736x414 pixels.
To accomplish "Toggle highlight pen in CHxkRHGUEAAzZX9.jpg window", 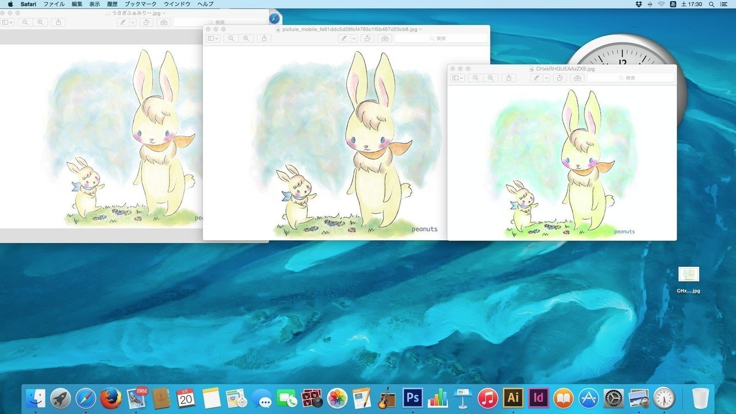I will click(x=537, y=78).
